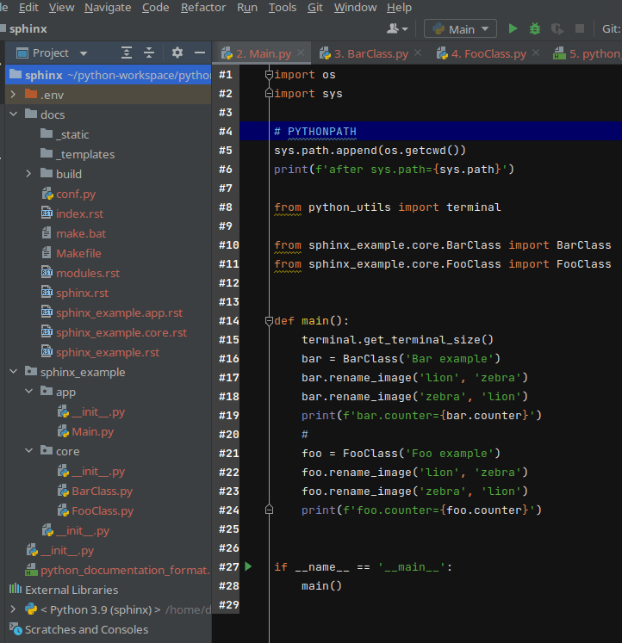Screen dimensions: 622x643
Task: Expand Python 3.9 (sphinx) library node
Action: click(13, 609)
